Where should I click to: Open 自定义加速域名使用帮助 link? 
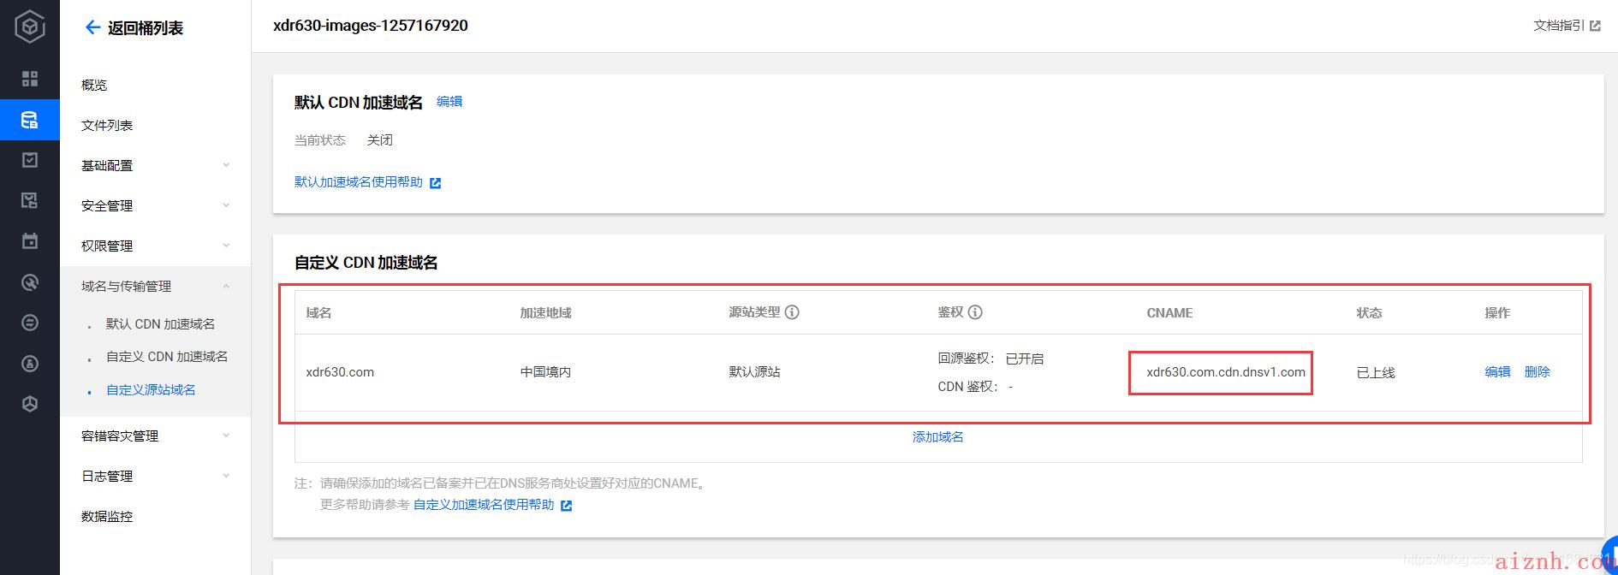click(x=484, y=504)
